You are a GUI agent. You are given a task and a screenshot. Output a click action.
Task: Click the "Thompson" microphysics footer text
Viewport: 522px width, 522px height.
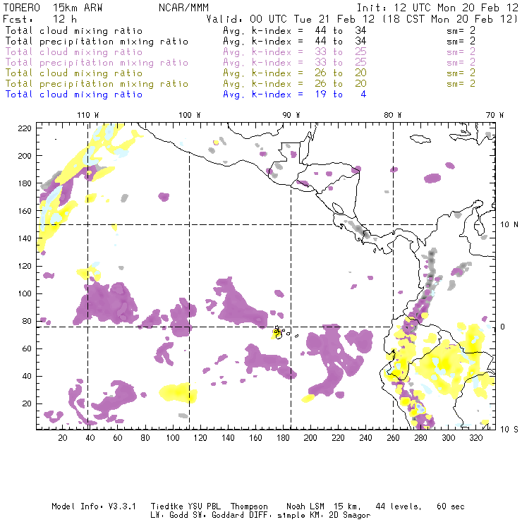click(x=249, y=506)
